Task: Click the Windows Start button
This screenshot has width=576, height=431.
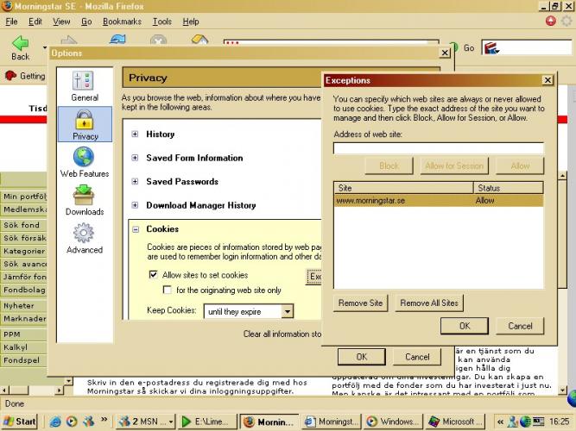Action: point(20,422)
